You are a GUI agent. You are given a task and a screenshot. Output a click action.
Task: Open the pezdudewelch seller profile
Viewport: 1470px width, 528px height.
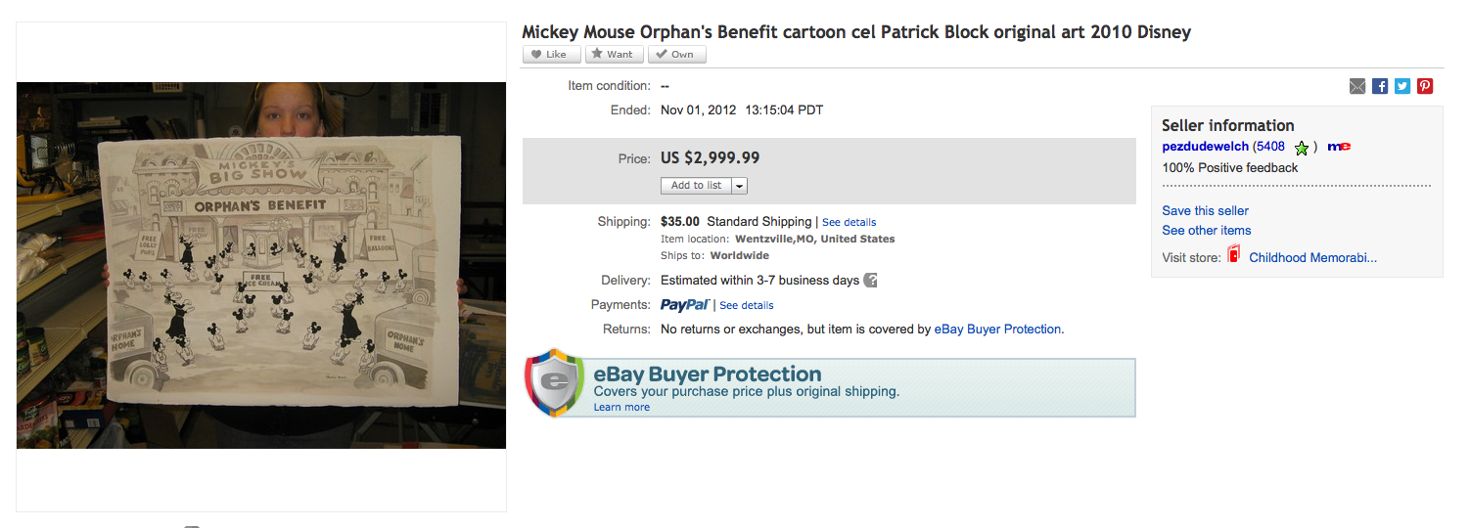(1205, 147)
